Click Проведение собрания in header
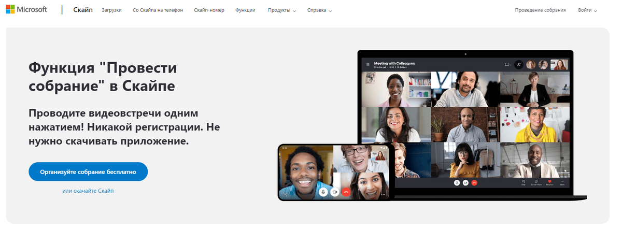 click(x=540, y=10)
